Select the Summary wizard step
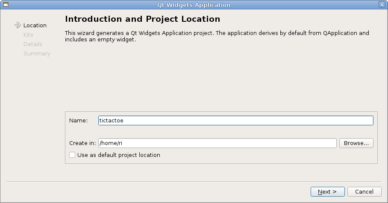The width and height of the screenshot is (388, 203). pyautogui.click(x=37, y=53)
